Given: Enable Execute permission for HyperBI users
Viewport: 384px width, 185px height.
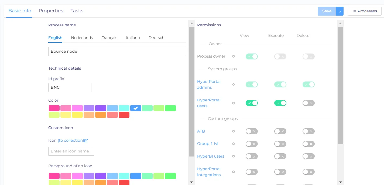Looking at the screenshot, I should pyautogui.click(x=280, y=156).
